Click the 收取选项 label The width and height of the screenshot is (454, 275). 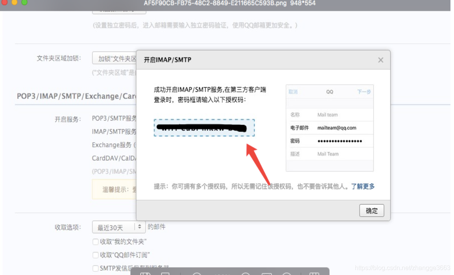tap(68, 227)
